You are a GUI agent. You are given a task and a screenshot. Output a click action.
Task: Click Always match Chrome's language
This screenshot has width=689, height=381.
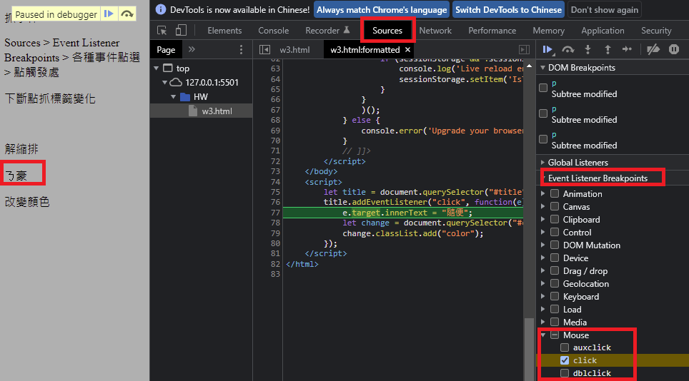coord(382,10)
